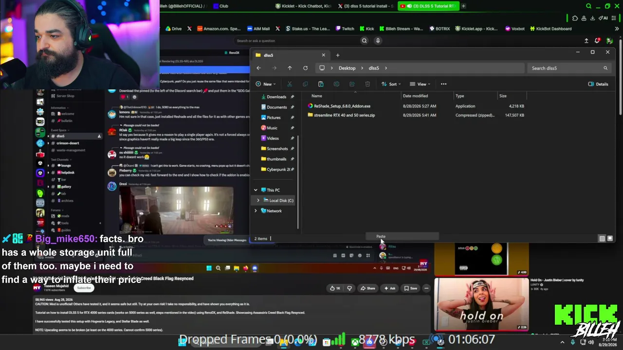
Task: Click the Rename icon in Explorer toolbar
Action: tap(336, 84)
